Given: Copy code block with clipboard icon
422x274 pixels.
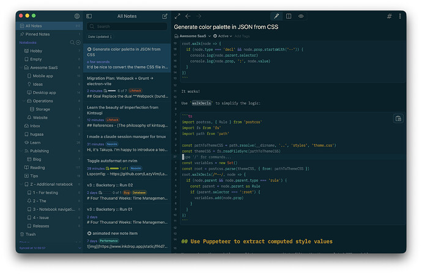Looking at the screenshot, I should pyautogui.click(x=398, y=119).
